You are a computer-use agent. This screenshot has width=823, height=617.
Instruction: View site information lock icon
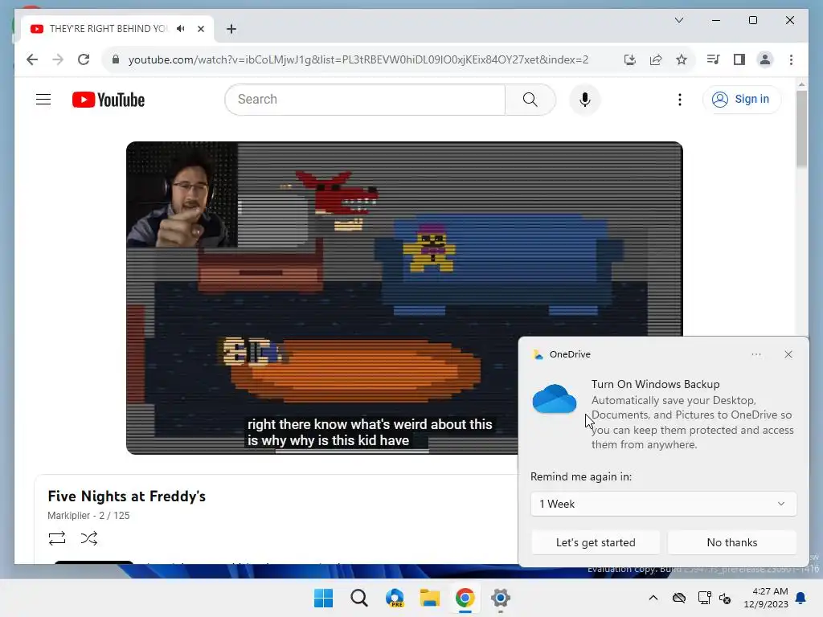pyautogui.click(x=116, y=59)
